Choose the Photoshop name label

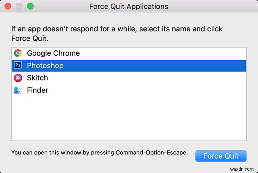45,65
